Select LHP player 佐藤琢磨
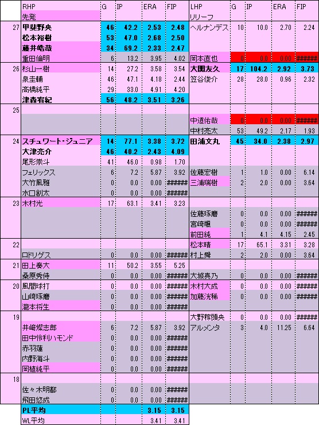The height and width of the screenshot is (425, 319). coord(209,213)
